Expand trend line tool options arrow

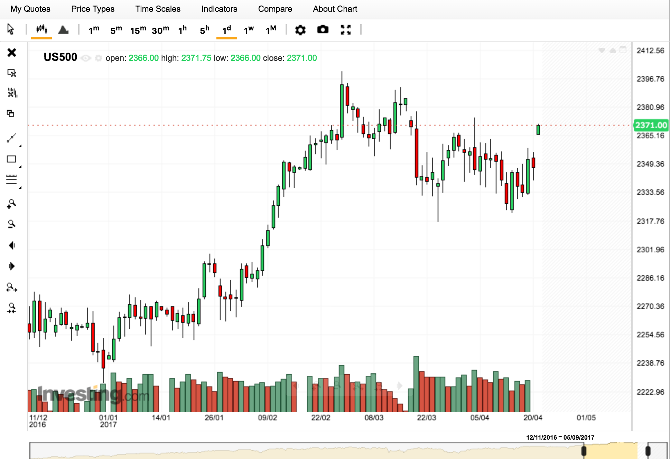tap(20, 146)
